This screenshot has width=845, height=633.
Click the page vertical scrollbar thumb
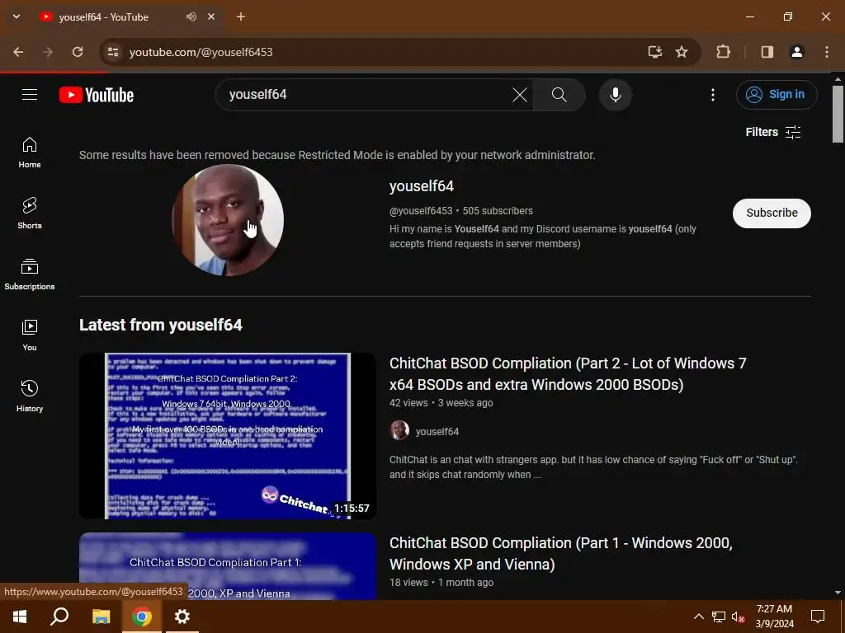pyautogui.click(x=838, y=114)
